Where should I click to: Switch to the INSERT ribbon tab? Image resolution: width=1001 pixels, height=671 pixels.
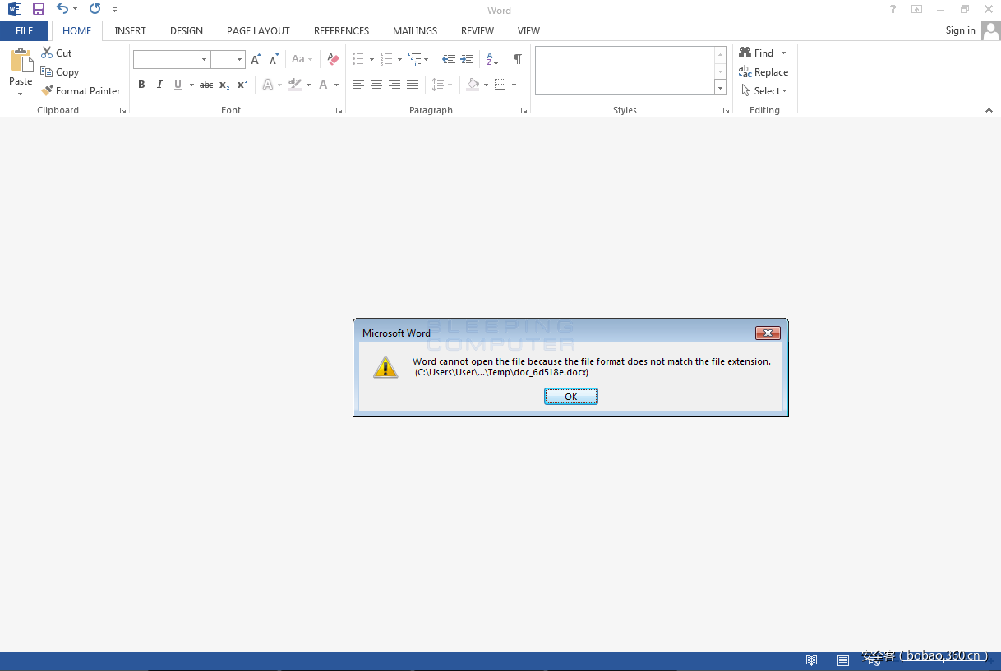point(130,31)
